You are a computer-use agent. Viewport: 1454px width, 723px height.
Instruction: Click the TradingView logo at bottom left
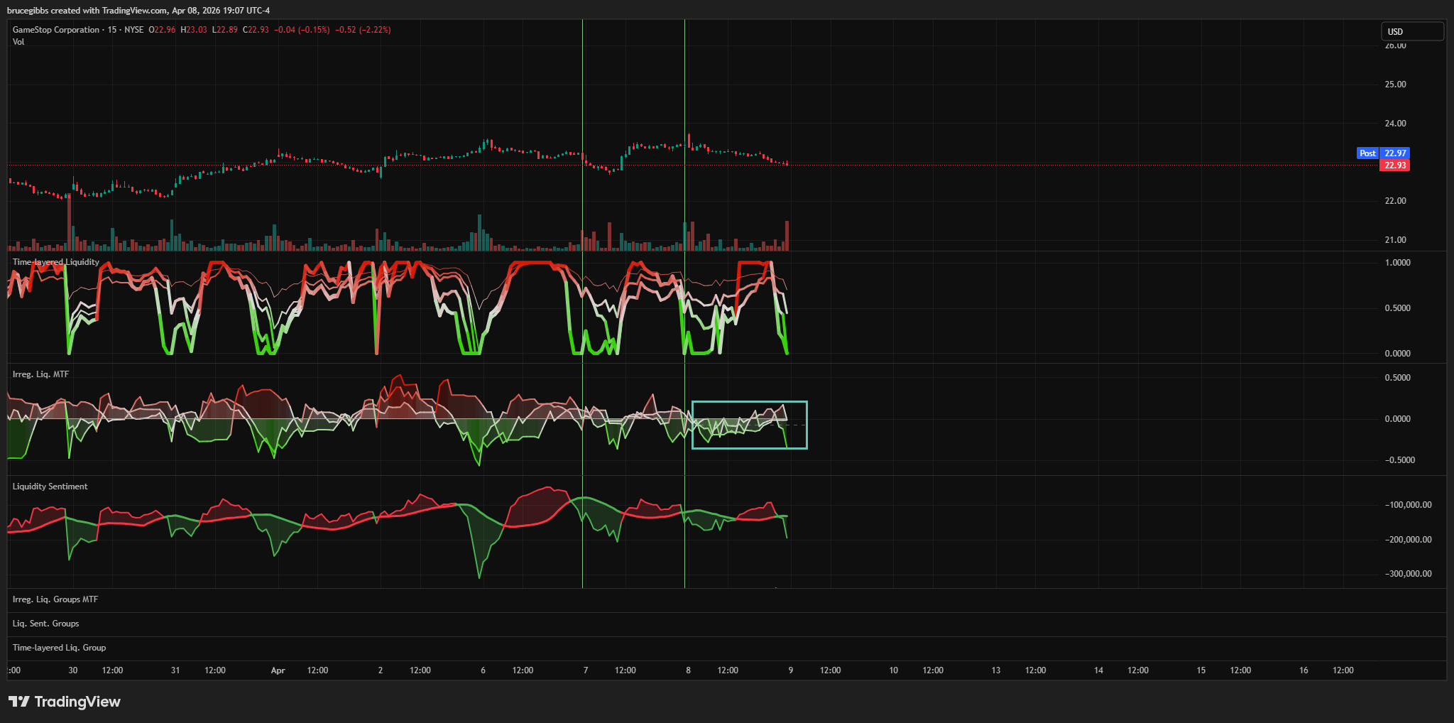pos(64,702)
